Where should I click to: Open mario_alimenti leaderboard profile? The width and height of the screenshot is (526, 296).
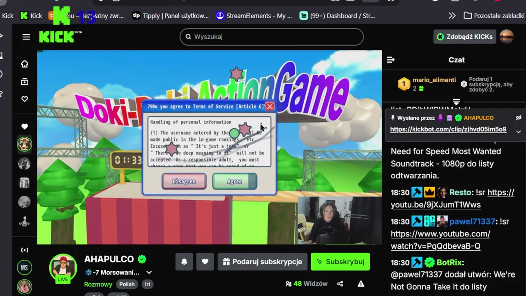click(434, 80)
